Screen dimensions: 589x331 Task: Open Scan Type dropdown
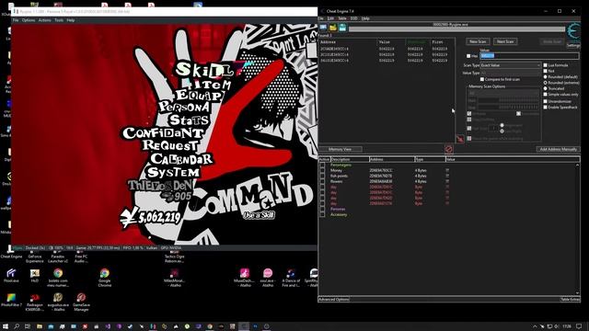[x=511, y=65]
